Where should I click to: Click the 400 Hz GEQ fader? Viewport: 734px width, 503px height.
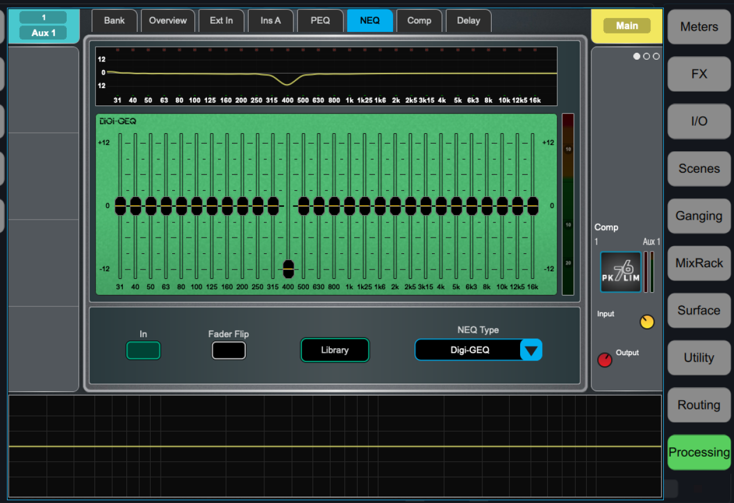288,269
